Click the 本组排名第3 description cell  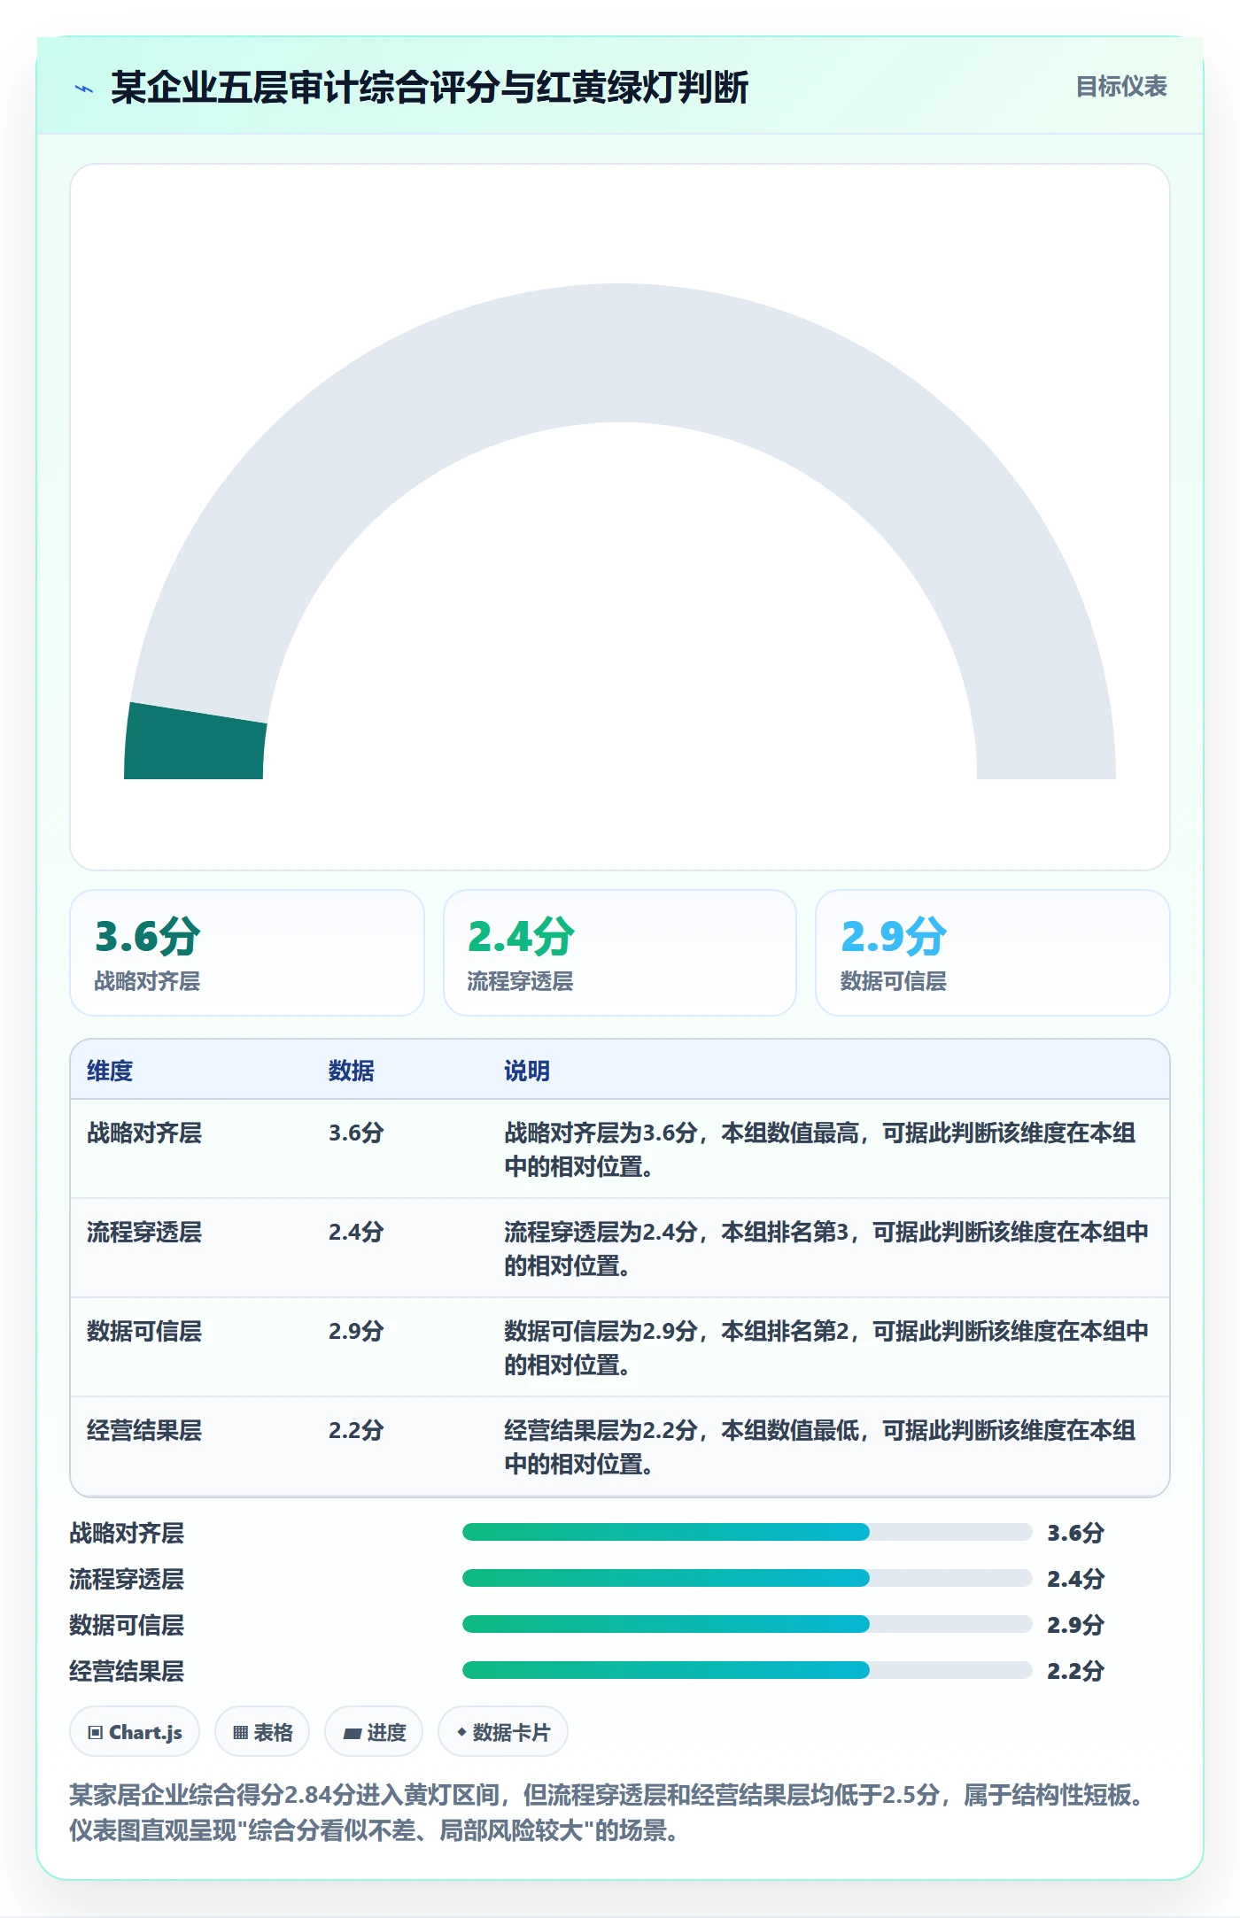826,1249
